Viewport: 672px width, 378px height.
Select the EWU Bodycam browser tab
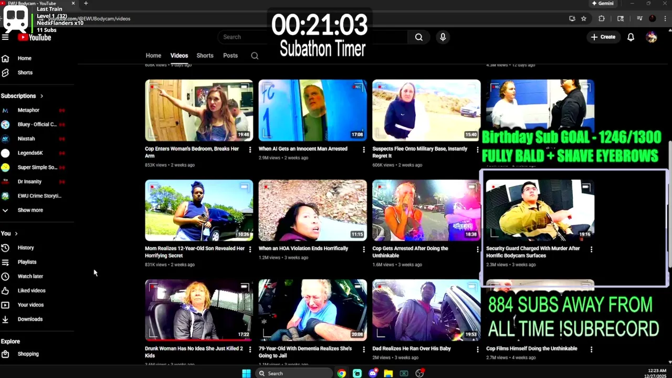[39, 3]
